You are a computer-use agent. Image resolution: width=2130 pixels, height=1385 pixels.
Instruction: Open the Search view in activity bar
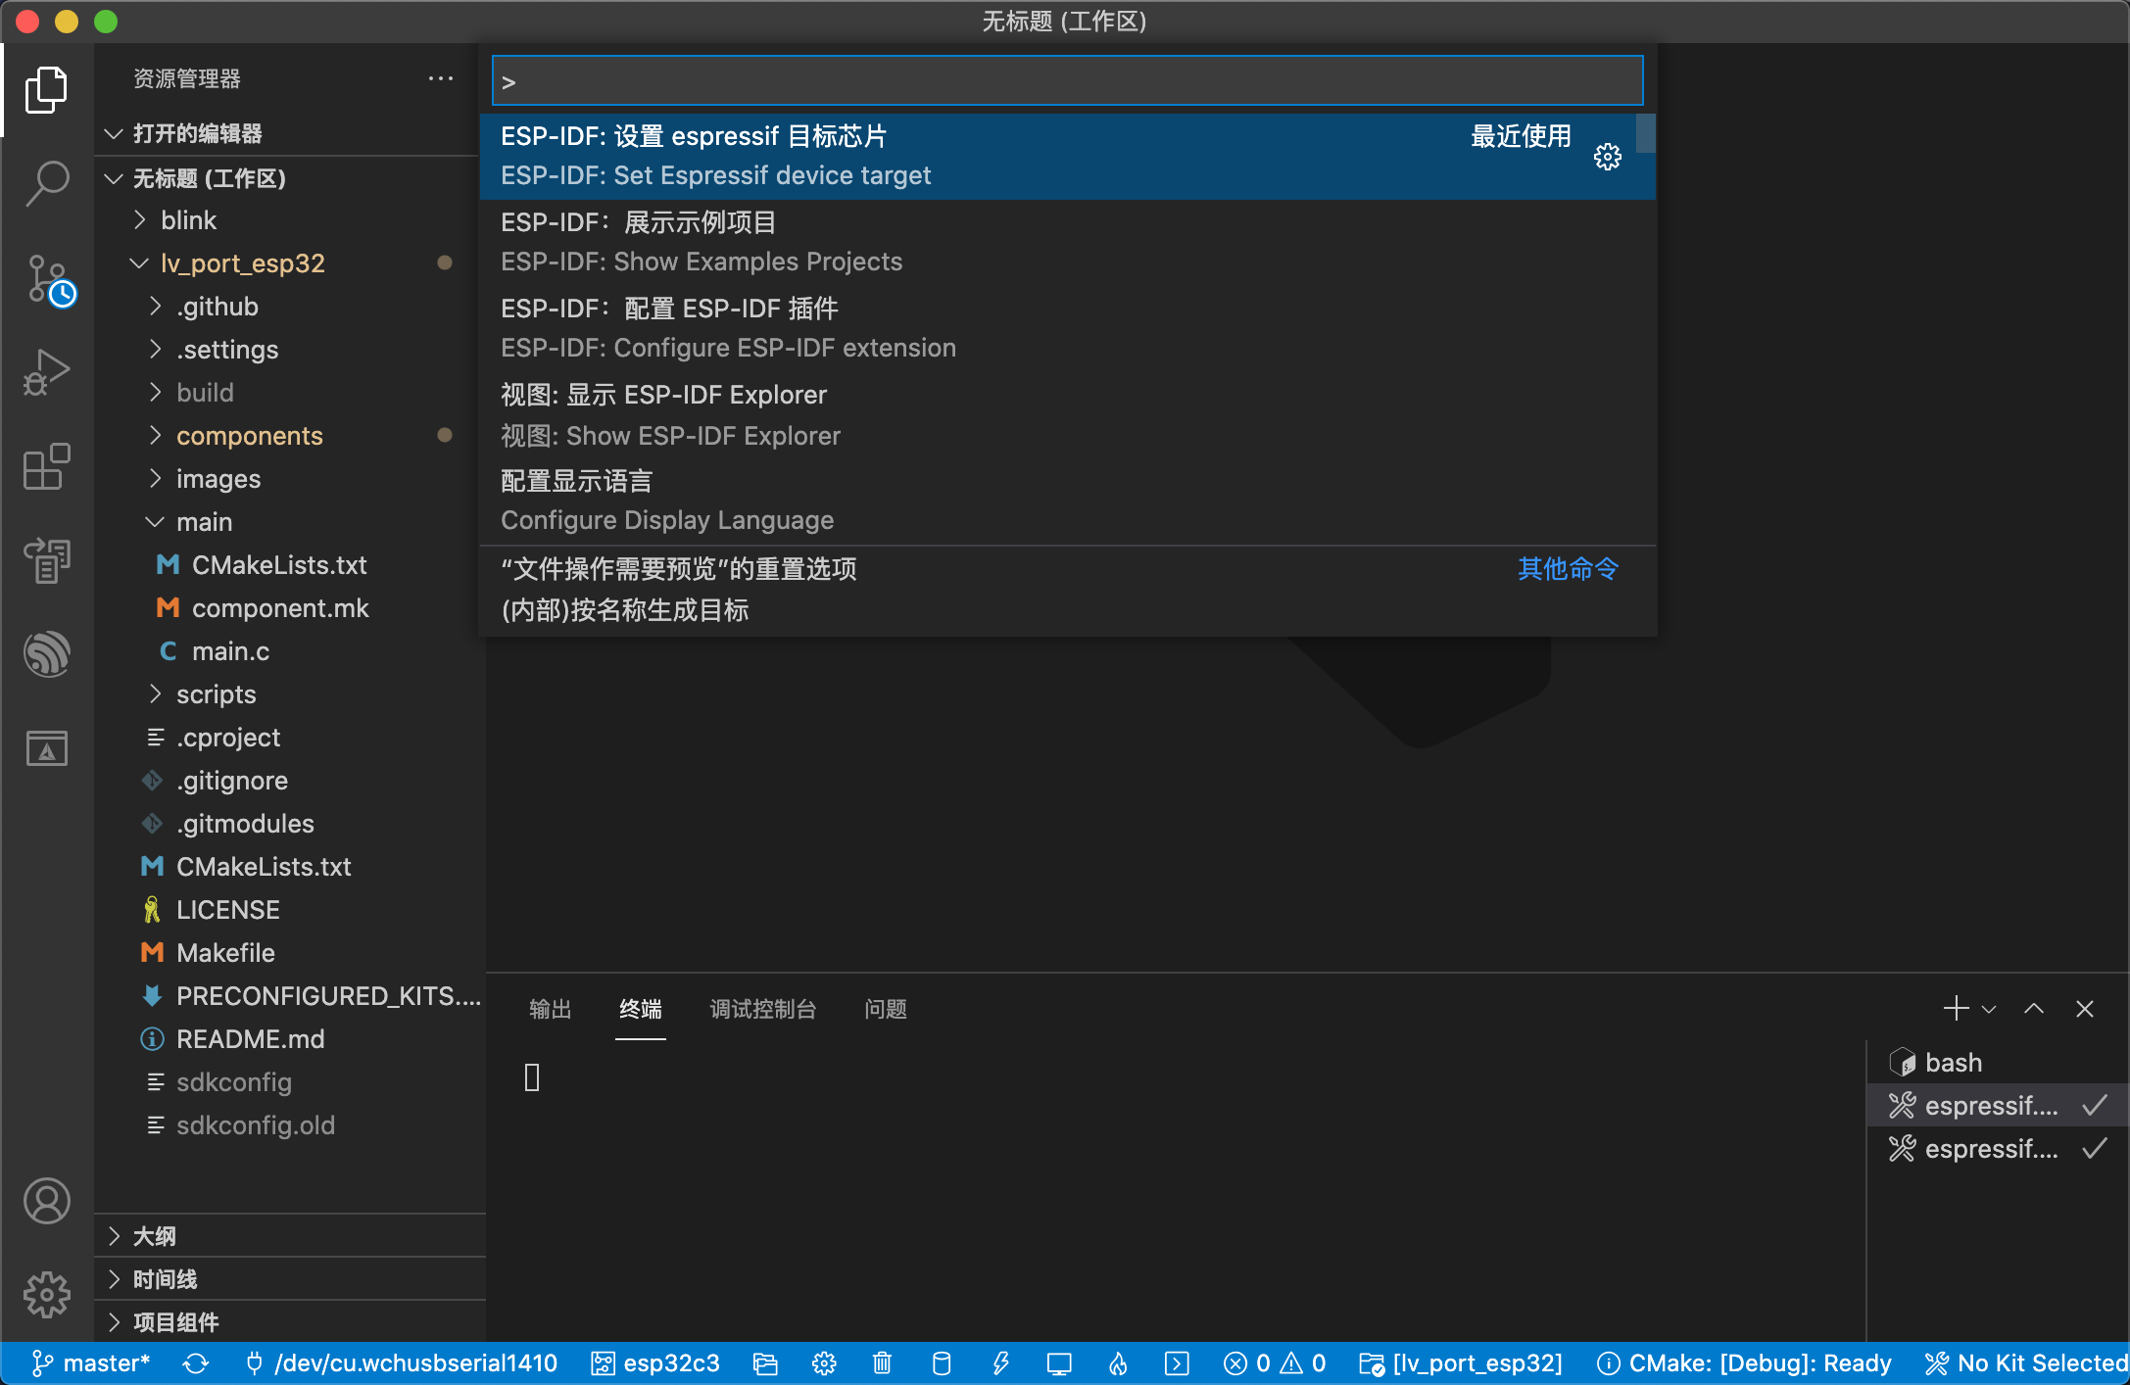click(x=47, y=183)
